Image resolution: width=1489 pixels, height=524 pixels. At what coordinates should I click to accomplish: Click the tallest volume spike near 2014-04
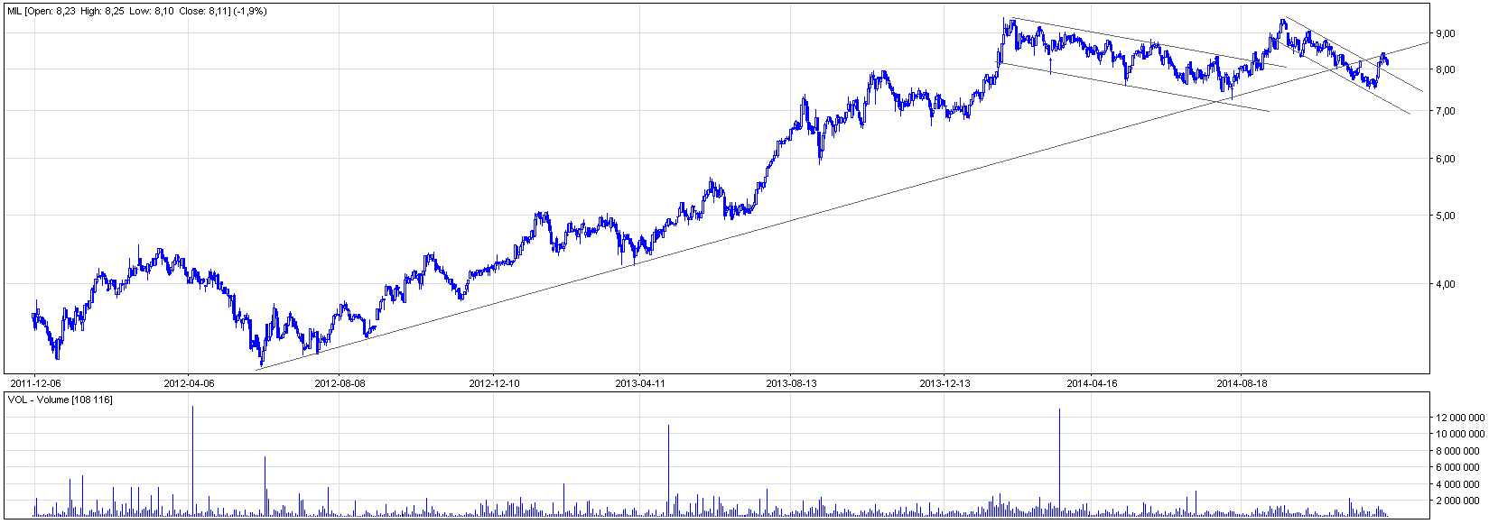tap(1059, 463)
